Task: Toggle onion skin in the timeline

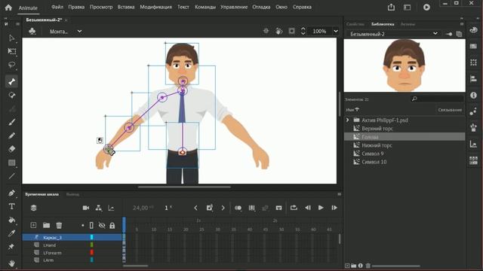Action: tap(238, 208)
